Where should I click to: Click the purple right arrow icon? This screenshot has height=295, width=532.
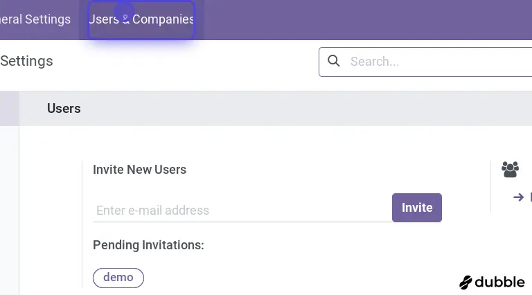coord(518,197)
